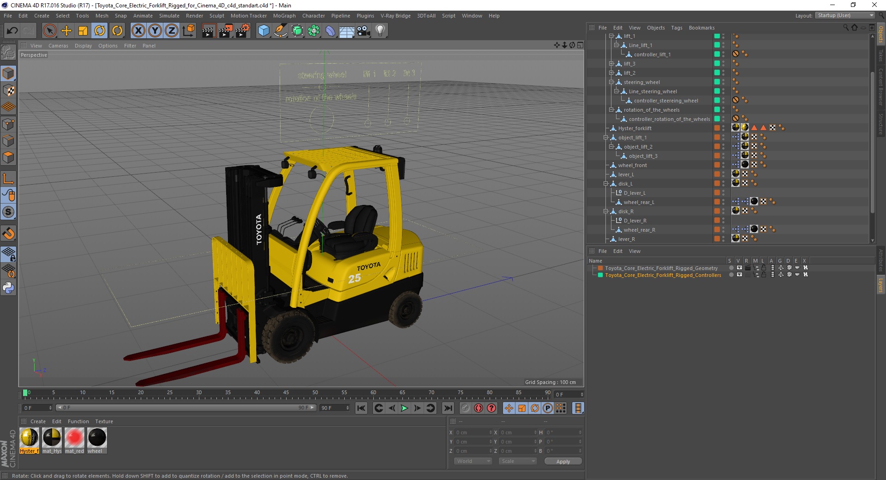This screenshot has height=480, width=886.
Task: Go to start of animation
Action: pyautogui.click(x=361, y=408)
